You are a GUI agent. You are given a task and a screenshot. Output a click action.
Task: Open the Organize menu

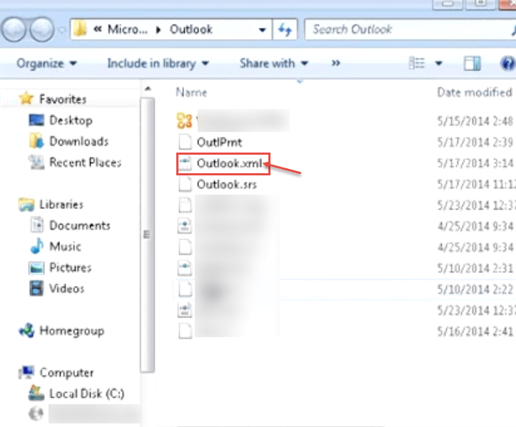click(46, 63)
